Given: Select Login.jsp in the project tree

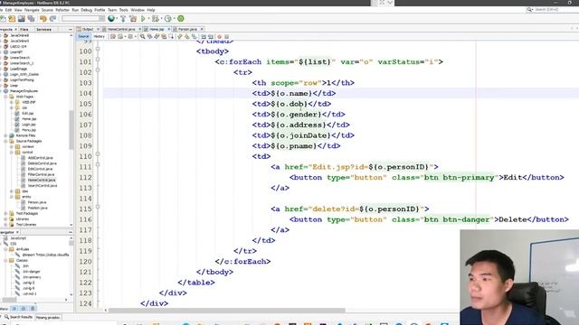Looking at the screenshot, I should tap(28, 125).
